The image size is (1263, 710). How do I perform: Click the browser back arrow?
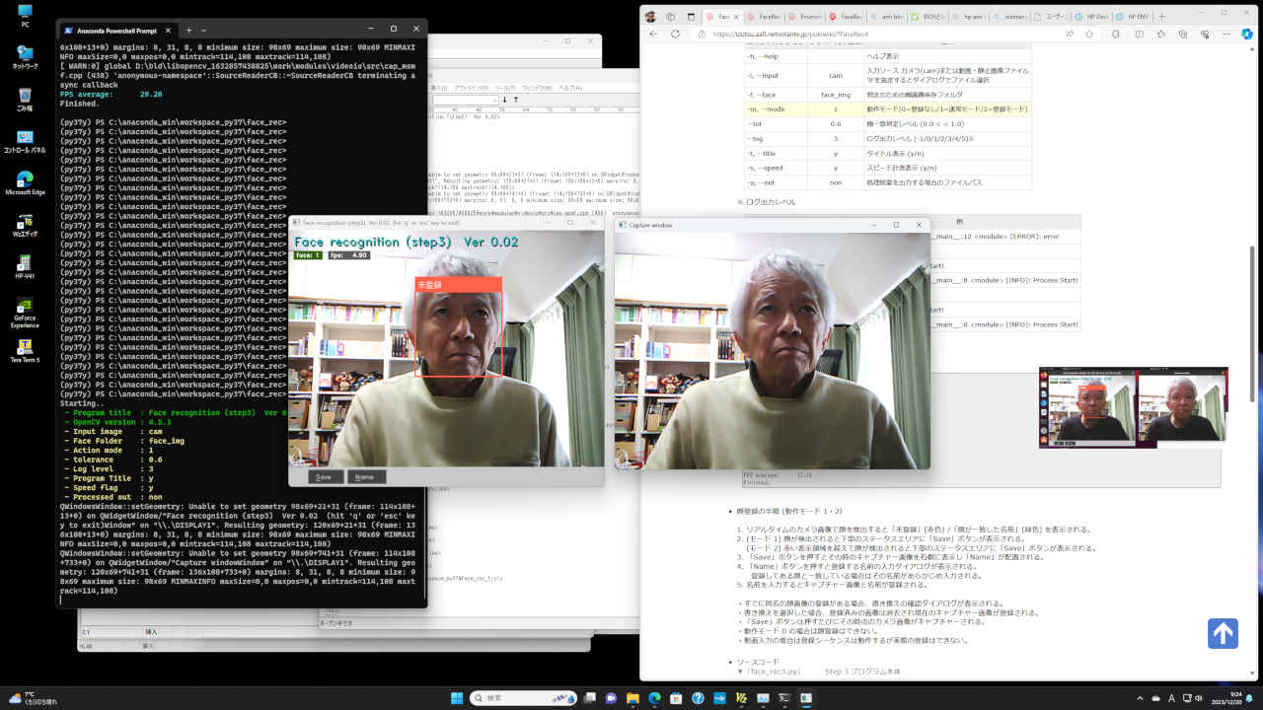click(x=652, y=34)
